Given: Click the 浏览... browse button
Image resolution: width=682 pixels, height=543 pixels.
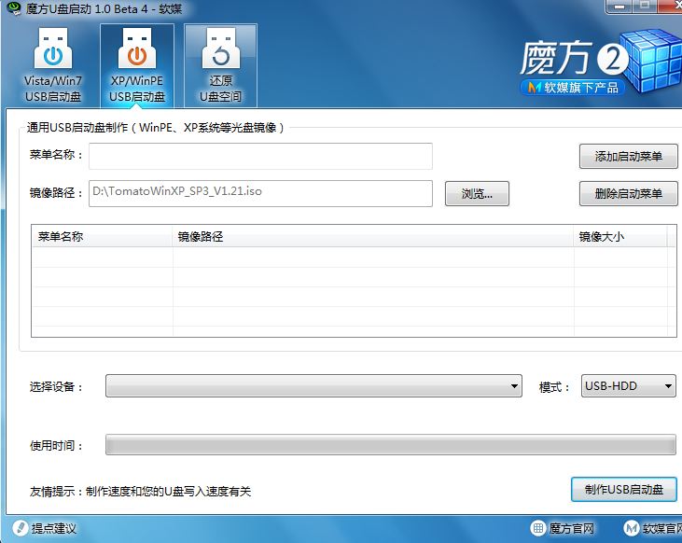Looking at the screenshot, I should [x=477, y=194].
